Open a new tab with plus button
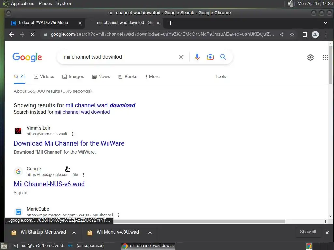The height and width of the screenshot is (250, 334). pos(170,23)
